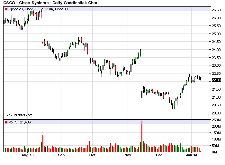Screen dimensions: 225x165
Task: Click the 26.00 price axis label
Action: pyautogui.click(x=216, y=18)
